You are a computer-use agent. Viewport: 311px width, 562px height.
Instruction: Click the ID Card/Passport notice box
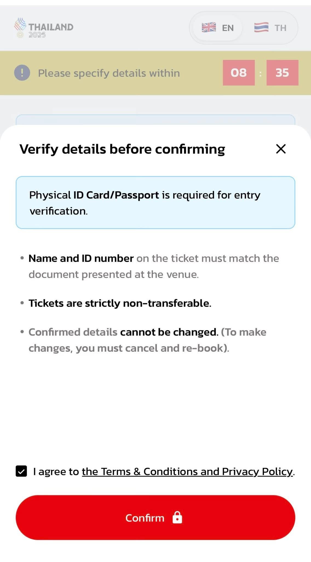(x=155, y=203)
